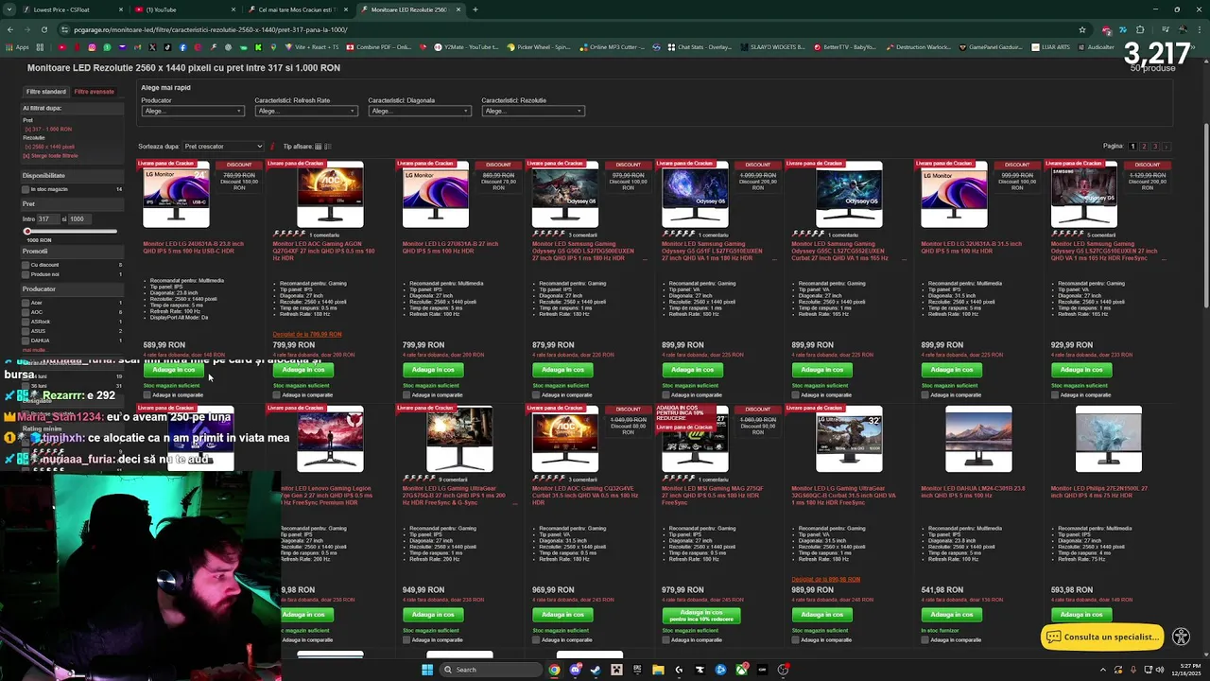Open the Producator quick filter dropdown

click(x=192, y=111)
